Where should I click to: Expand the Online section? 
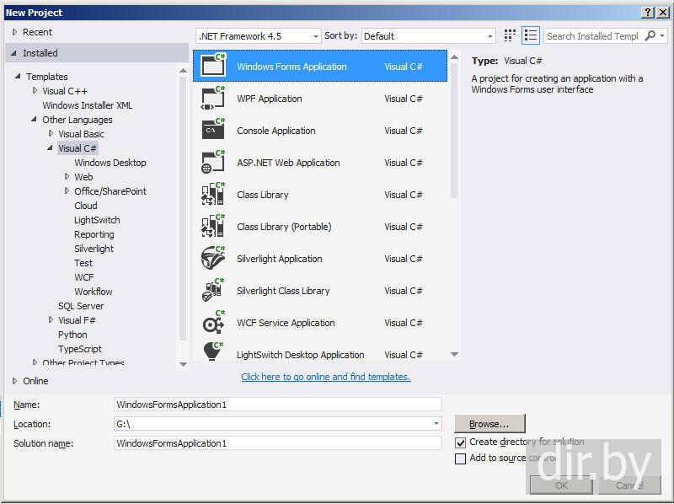(14, 381)
